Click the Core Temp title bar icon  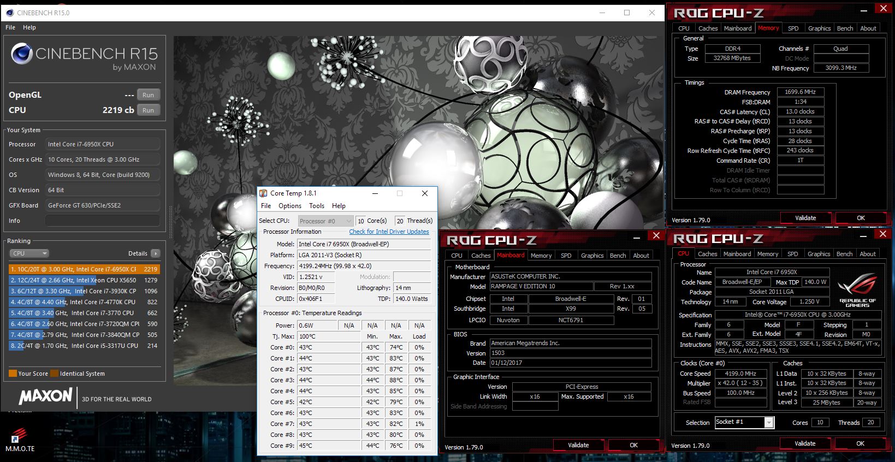[263, 193]
